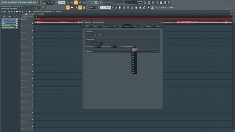The height and width of the screenshot is (132, 235).
Task: Save project with floppy disk icon
Action: point(161,3)
